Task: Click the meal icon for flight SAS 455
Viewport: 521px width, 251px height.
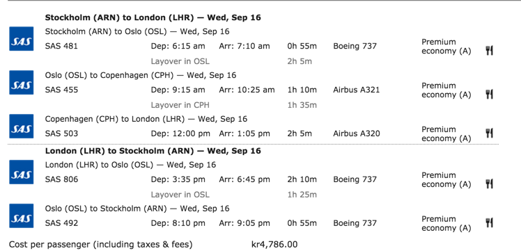Action: [489, 95]
